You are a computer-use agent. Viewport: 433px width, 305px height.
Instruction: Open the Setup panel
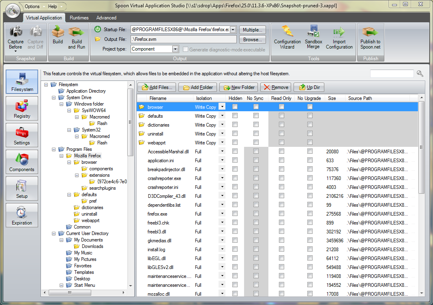22,189
